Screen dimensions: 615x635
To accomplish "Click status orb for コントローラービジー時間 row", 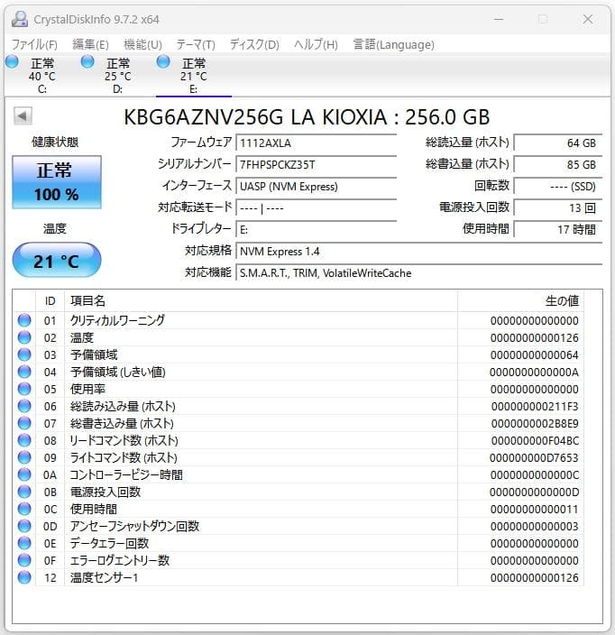I will 24,474.
